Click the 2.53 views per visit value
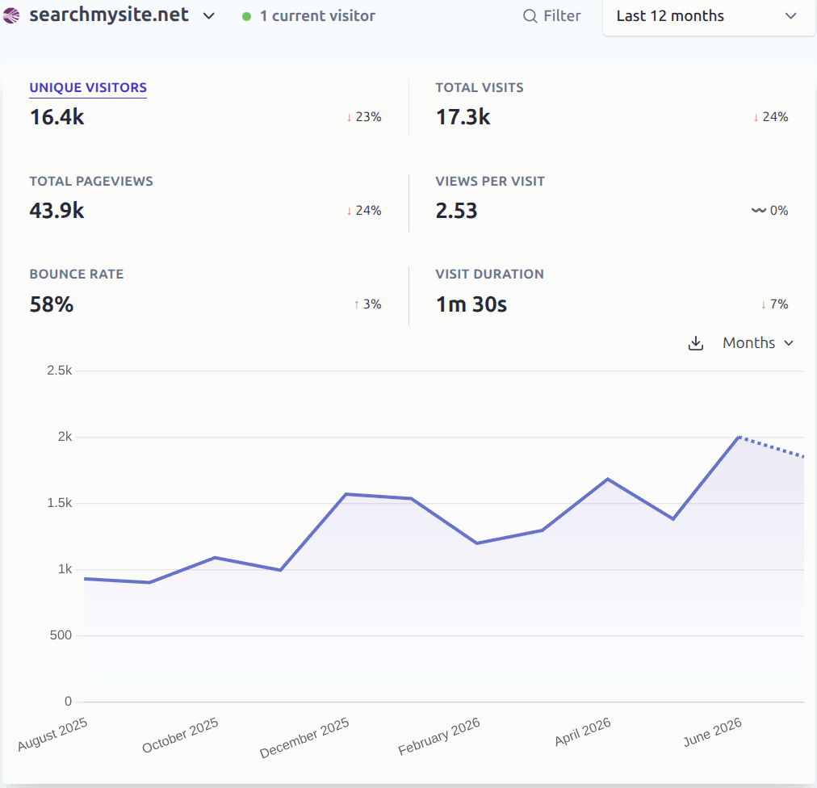The width and height of the screenshot is (817, 788). pyautogui.click(x=456, y=211)
